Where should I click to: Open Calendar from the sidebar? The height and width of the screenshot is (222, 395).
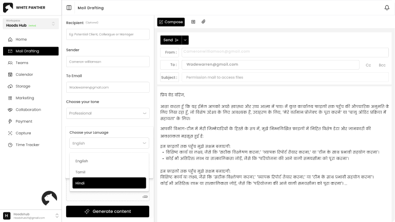[24, 74]
